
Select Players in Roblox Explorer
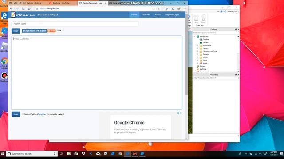coord(202,66)
